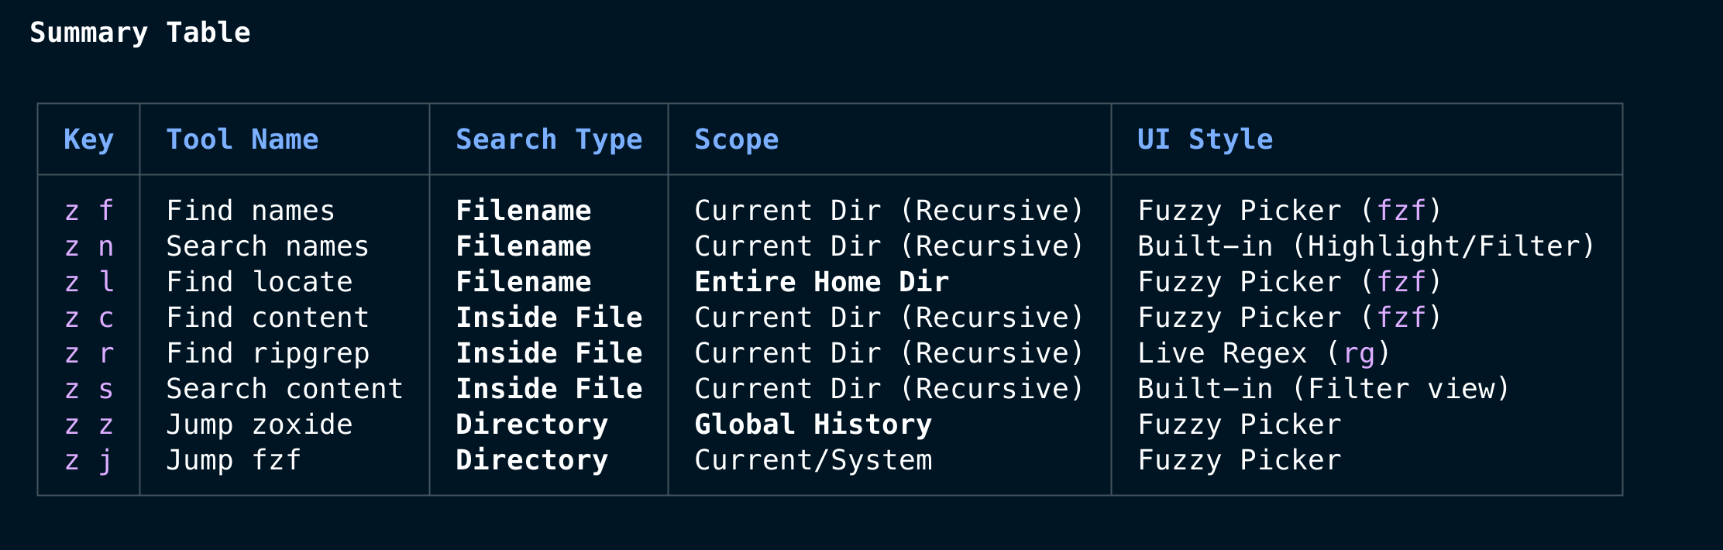Click 'Current/System' scope cell
Screen dimensions: 1723x550
tap(813, 460)
